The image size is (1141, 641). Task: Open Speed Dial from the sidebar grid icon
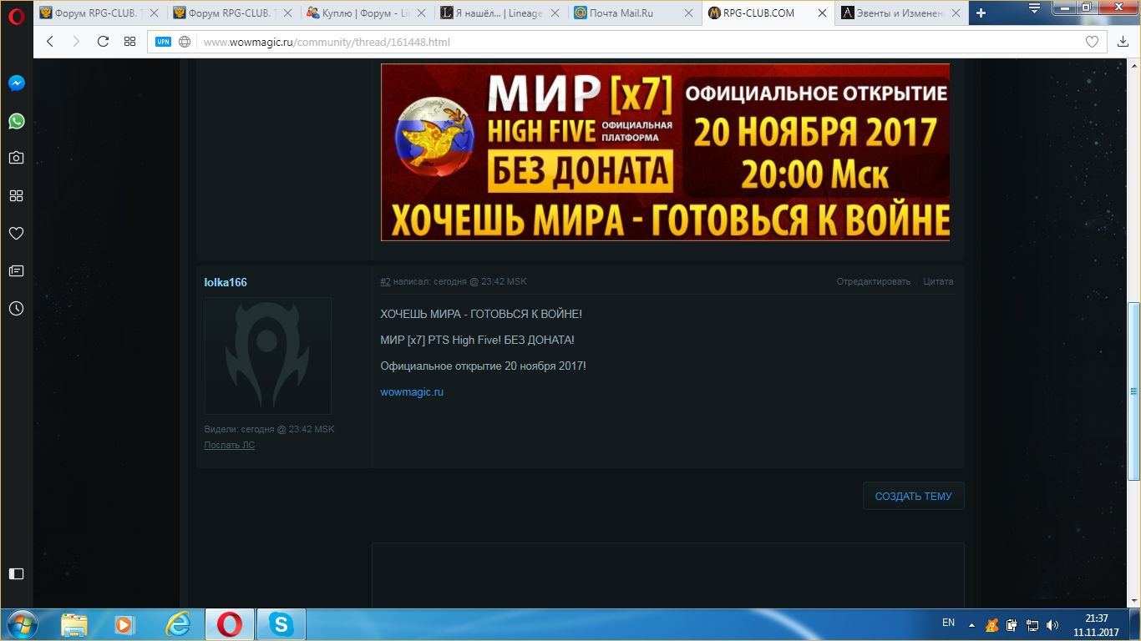[17, 195]
